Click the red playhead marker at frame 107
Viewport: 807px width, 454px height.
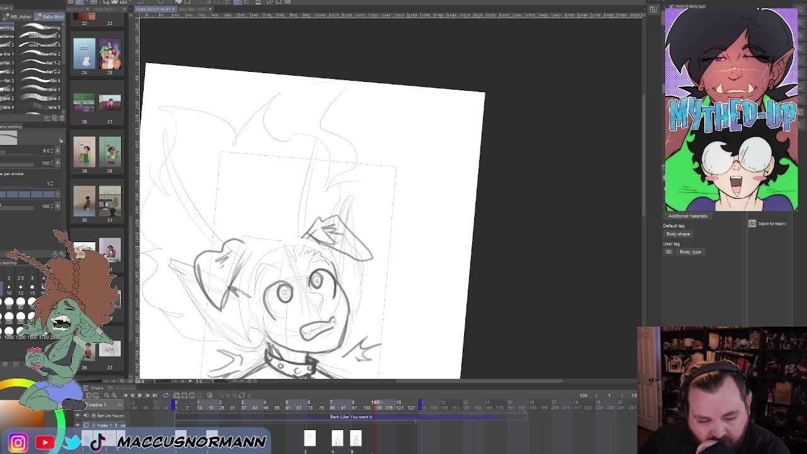[375, 402]
